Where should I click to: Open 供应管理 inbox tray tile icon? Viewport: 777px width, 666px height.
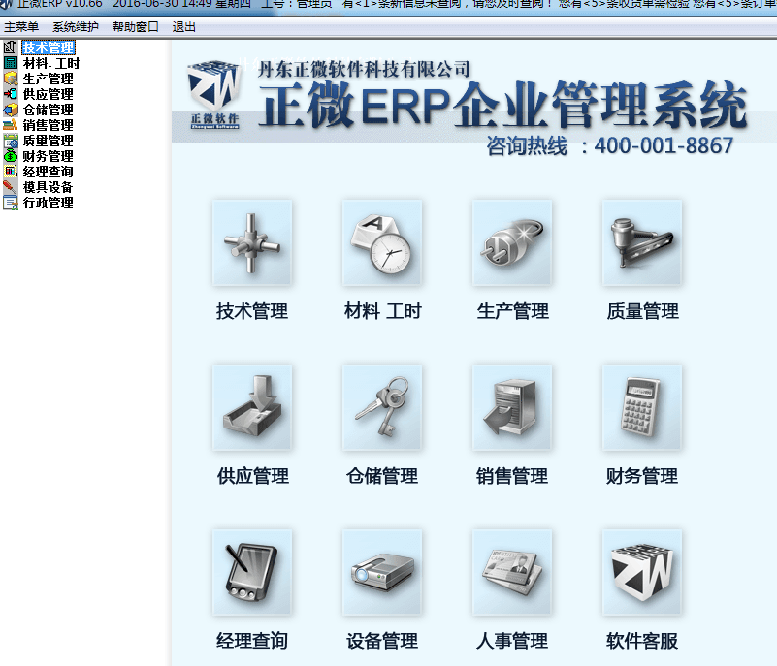[x=252, y=407]
